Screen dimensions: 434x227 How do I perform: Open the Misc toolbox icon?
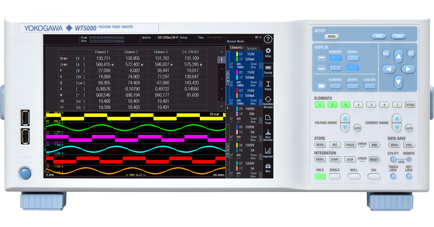point(268,168)
